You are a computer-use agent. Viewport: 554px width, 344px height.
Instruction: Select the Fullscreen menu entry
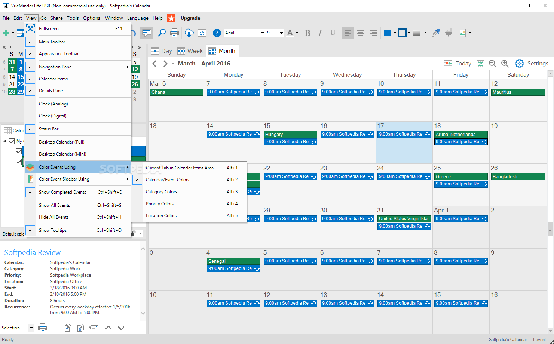click(x=78, y=29)
